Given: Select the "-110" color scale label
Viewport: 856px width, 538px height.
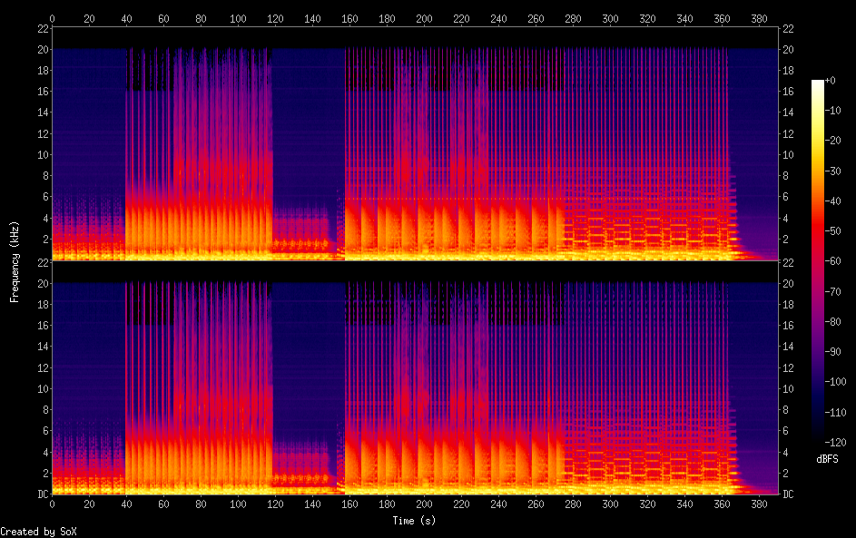Looking at the screenshot, I should click(x=836, y=413).
